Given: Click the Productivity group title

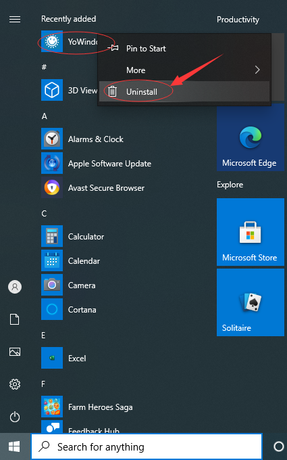Looking at the screenshot, I should (x=238, y=20).
